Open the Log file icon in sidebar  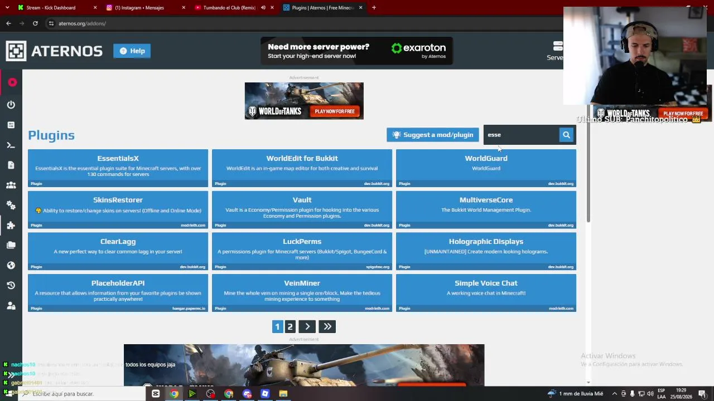[11, 165]
